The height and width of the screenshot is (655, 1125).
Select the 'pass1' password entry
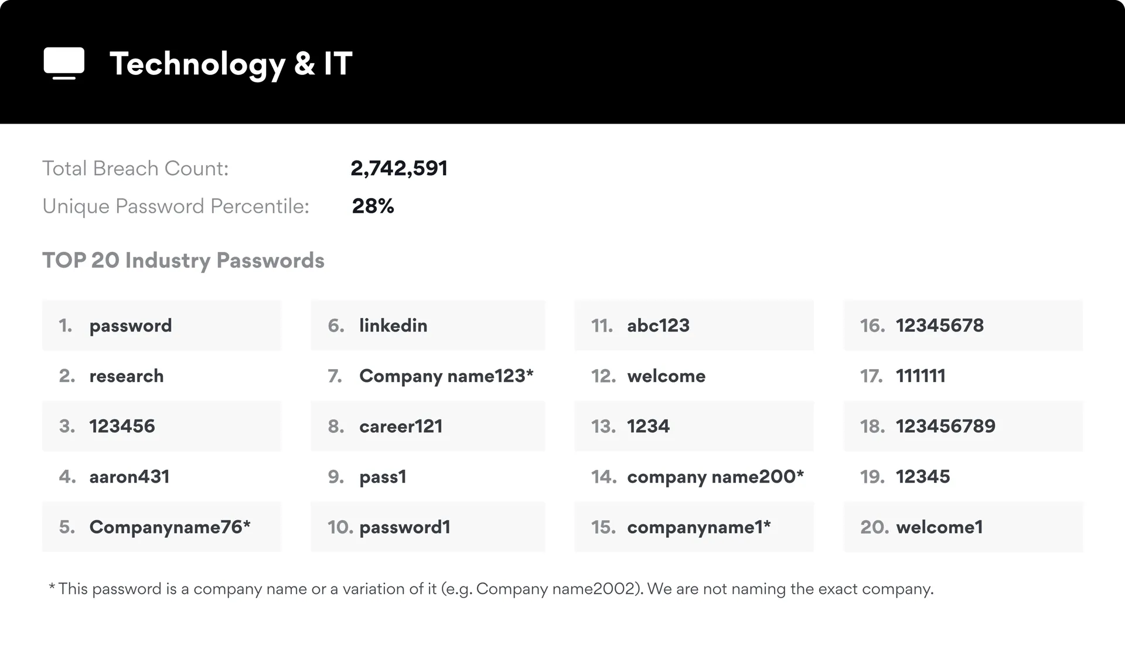(x=383, y=477)
